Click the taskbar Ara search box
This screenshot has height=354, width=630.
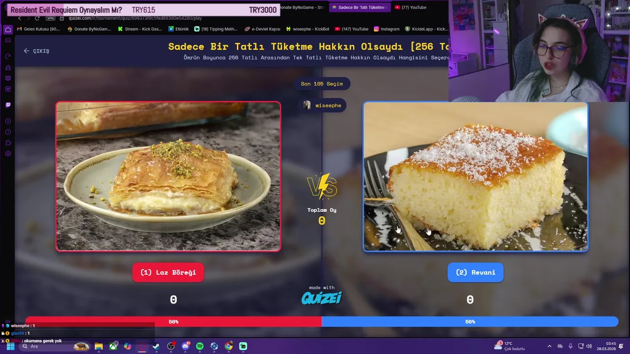click(55, 346)
